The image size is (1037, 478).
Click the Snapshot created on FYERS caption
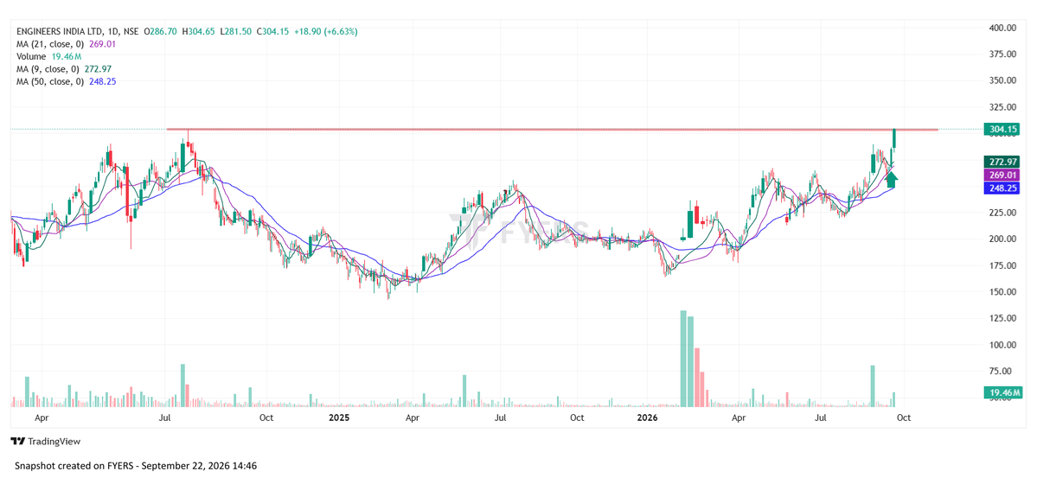click(x=136, y=466)
